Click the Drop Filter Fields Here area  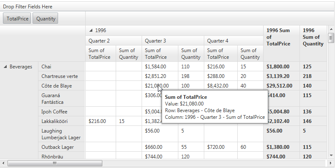coord(28,7)
